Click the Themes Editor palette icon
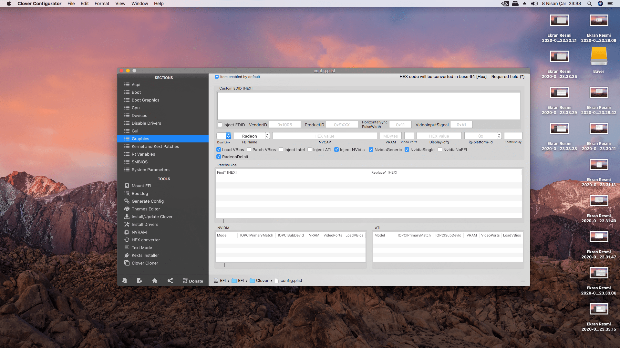620x348 pixels. (127, 209)
